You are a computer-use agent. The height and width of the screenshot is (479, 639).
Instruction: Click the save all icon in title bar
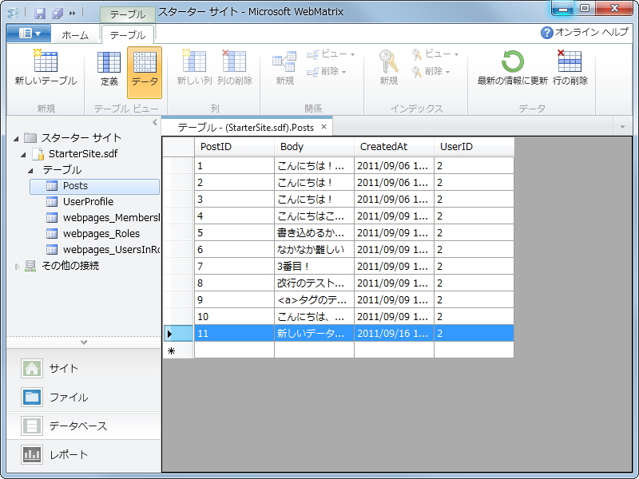pos(58,13)
